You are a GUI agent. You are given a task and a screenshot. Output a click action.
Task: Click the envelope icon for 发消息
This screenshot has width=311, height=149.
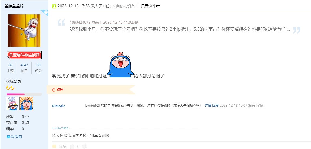[8, 137]
